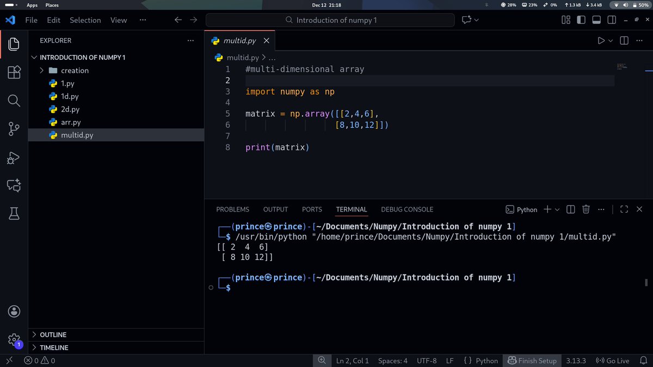Viewport: 653px width, 367px height.
Task: Click Finish Setup in status bar
Action: click(x=532, y=360)
